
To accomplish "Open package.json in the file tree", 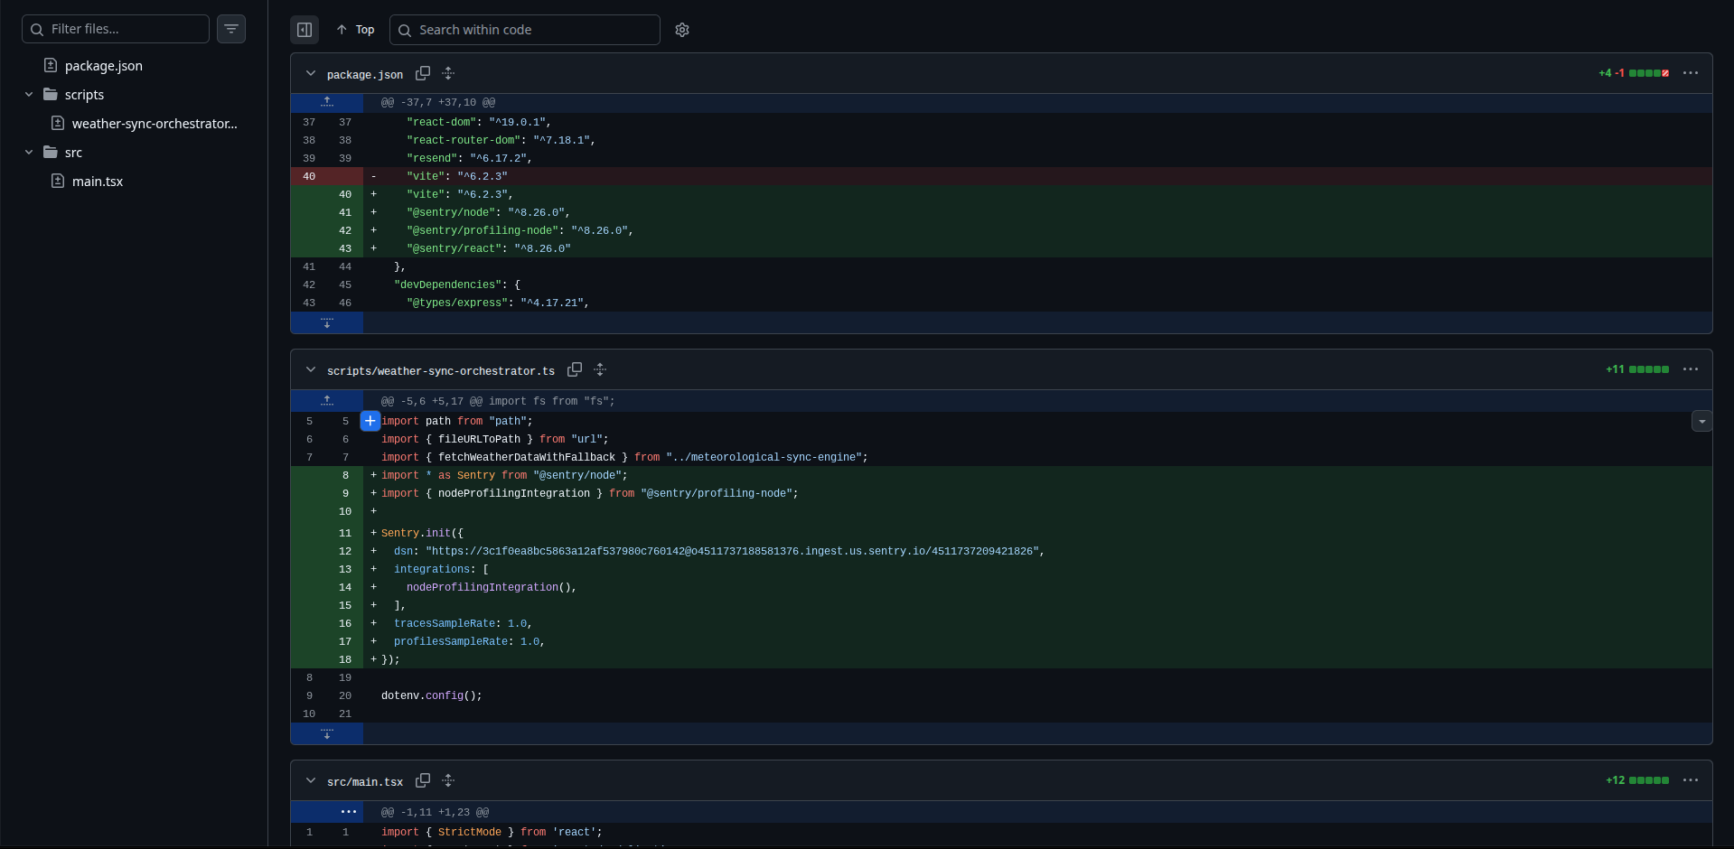I will pos(103,66).
